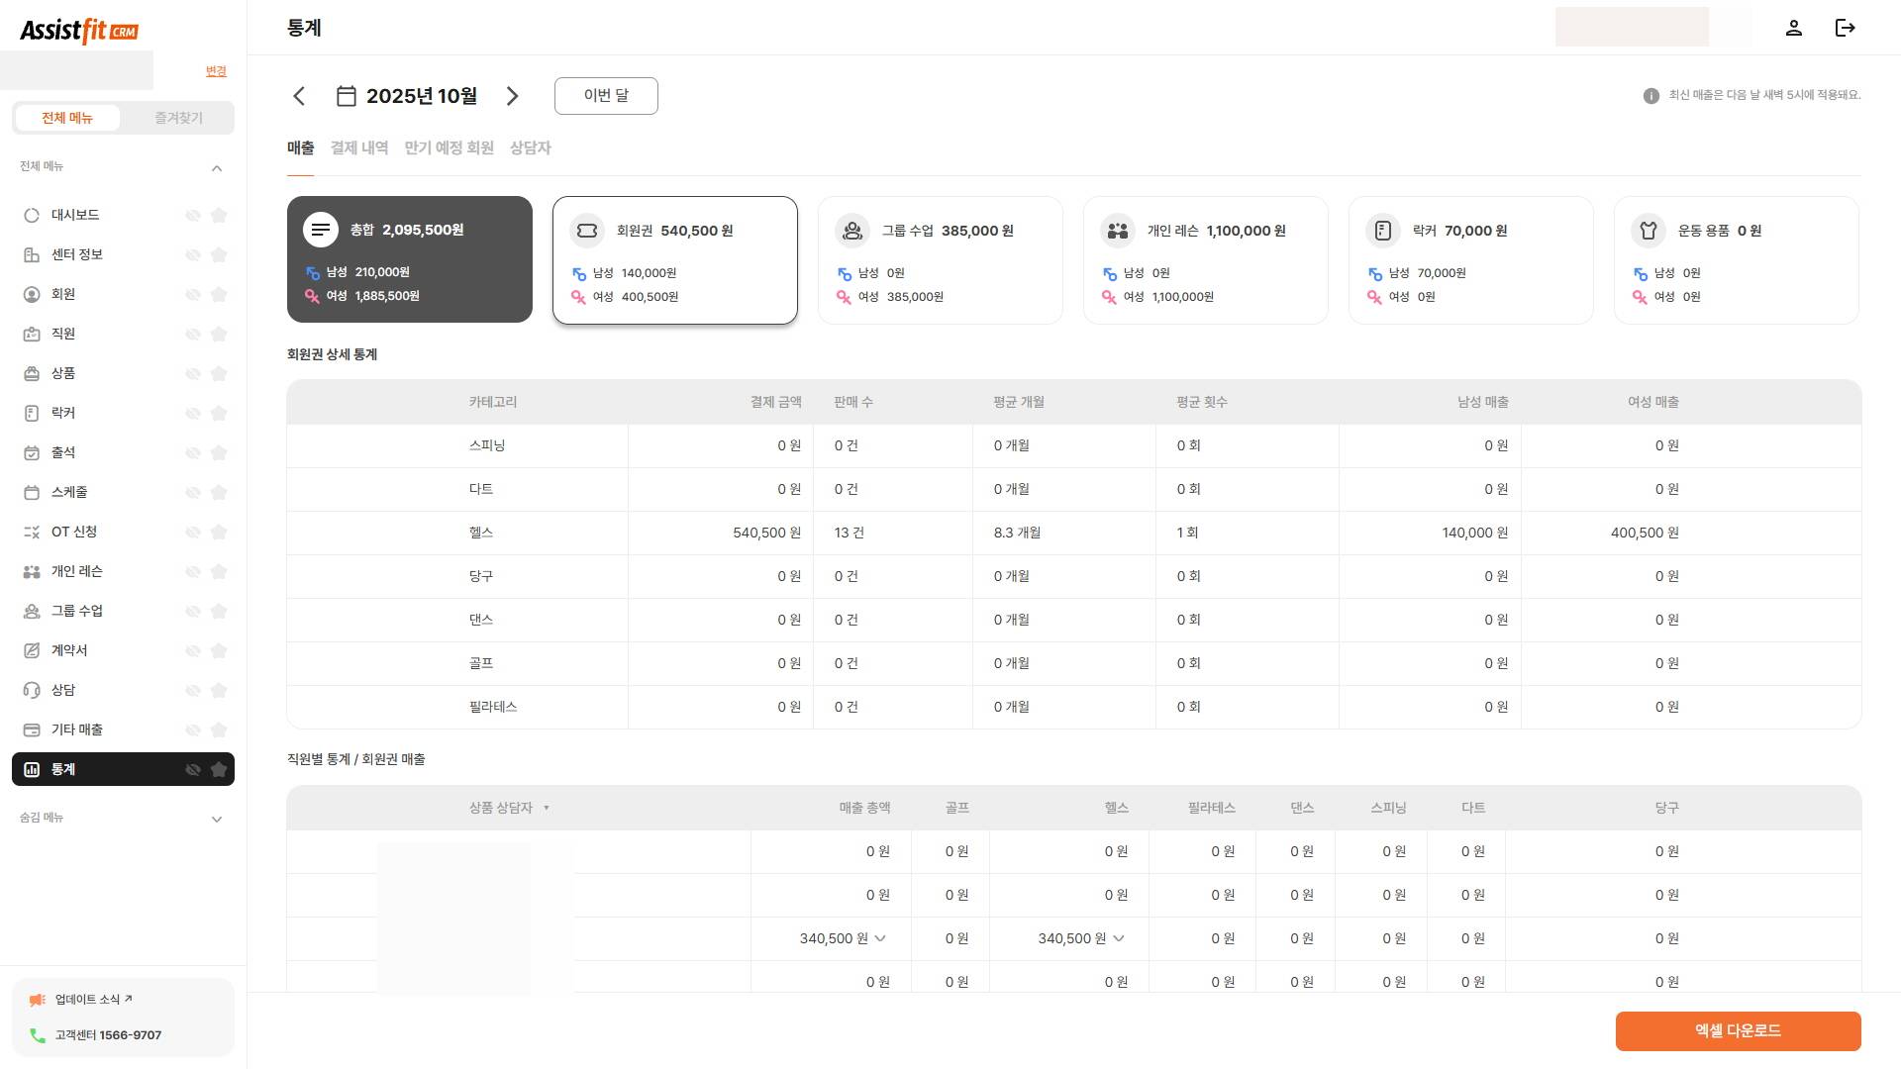Screen dimensions: 1901x1069
Task: Open 대시보드 from the sidebar
Action: [75, 215]
